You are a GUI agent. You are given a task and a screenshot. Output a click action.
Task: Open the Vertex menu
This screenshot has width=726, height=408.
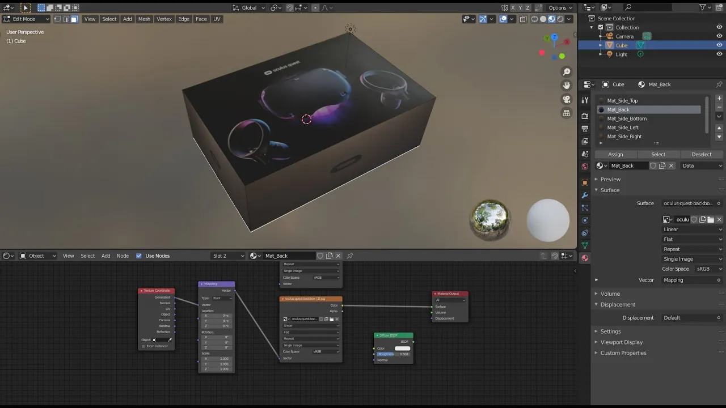[x=164, y=19]
